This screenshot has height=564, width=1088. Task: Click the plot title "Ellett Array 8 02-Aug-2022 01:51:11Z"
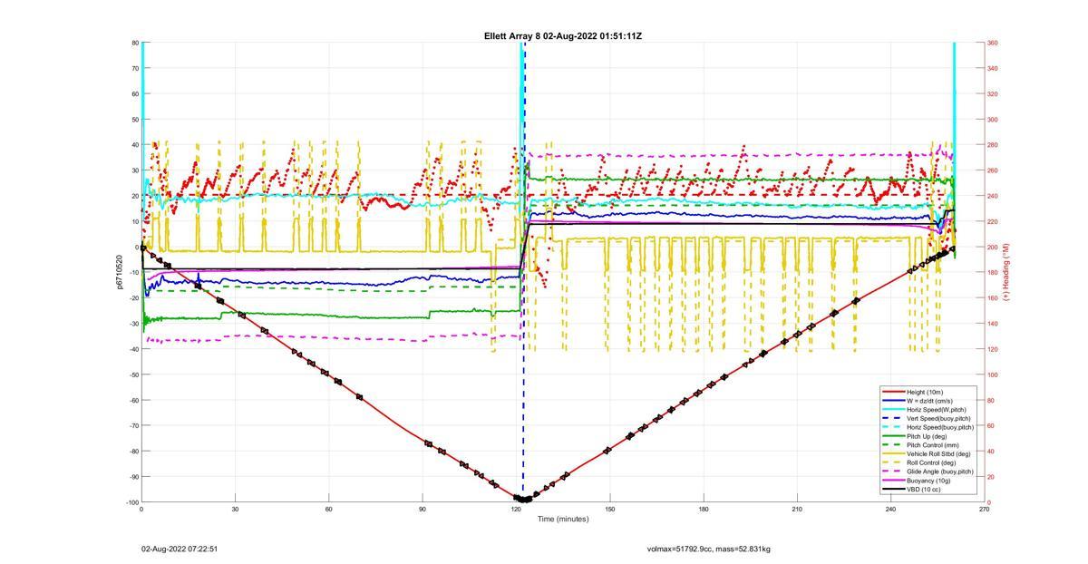click(563, 36)
